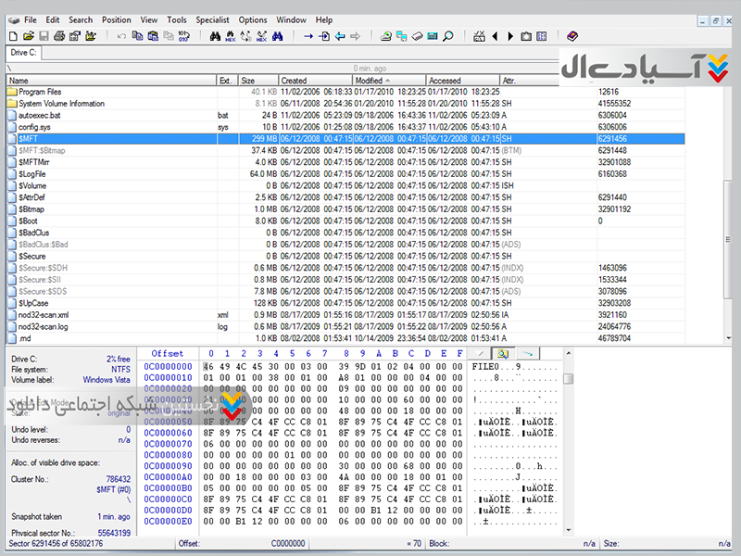Screen dimensions: 741x556
Task: Select the nod32-scan.xml file entry
Action: pos(44,315)
